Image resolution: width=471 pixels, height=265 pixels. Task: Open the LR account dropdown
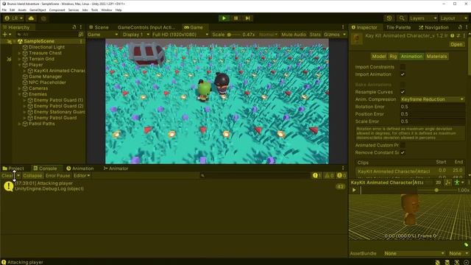13,18
